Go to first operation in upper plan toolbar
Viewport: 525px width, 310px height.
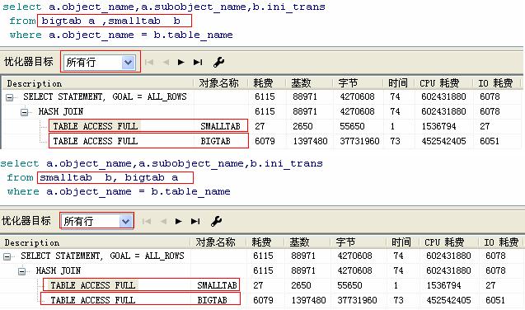point(149,63)
